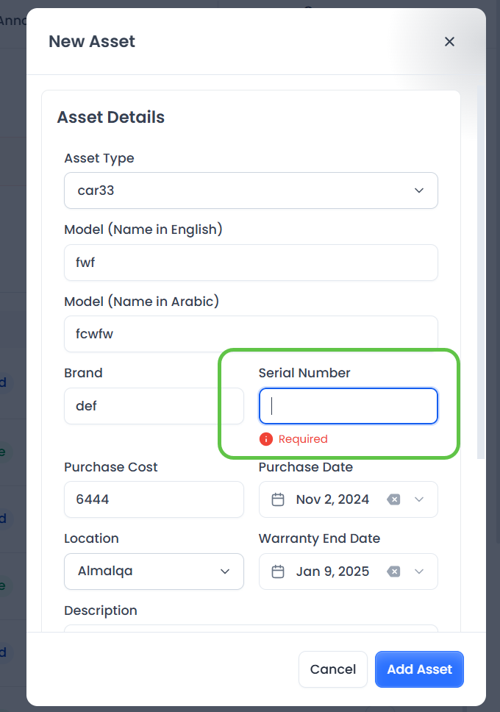Click the Description text area

pyautogui.click(x=251, y=628)
